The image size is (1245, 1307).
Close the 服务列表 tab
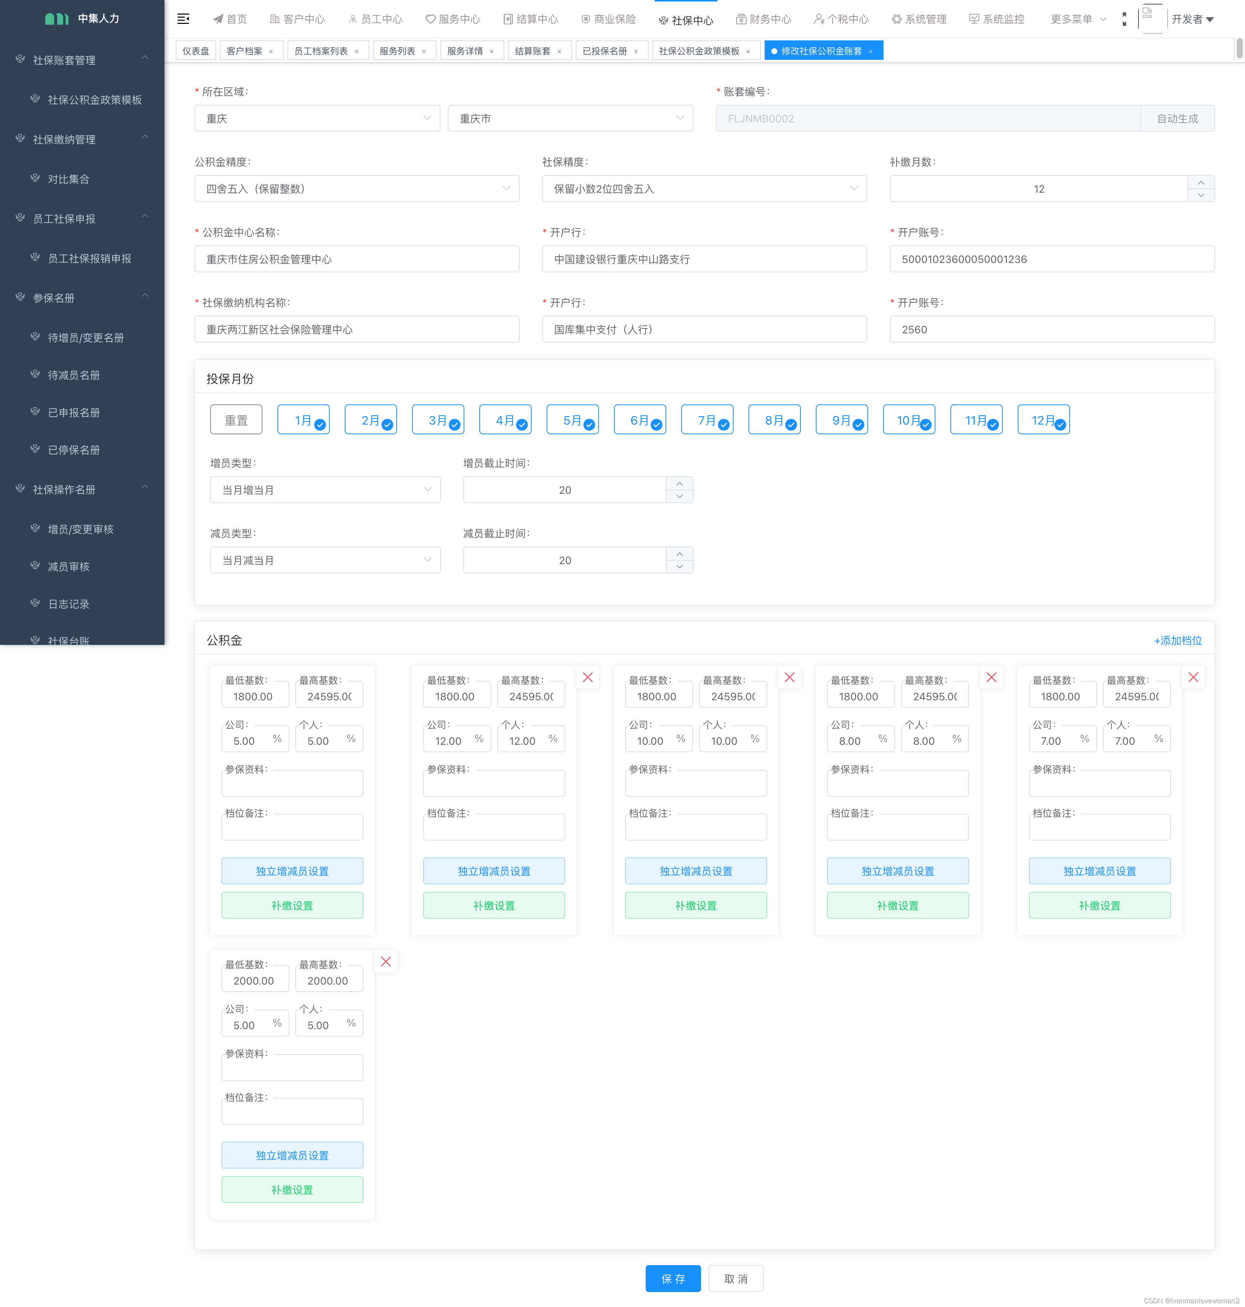click(x=424, y=51)
